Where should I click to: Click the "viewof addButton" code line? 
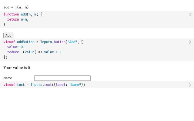coord(18,42)
